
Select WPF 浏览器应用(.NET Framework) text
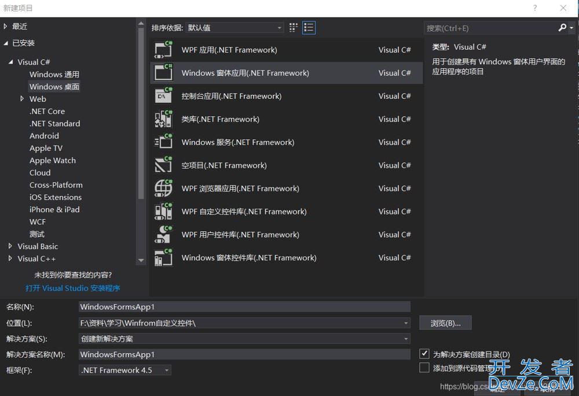240,188
